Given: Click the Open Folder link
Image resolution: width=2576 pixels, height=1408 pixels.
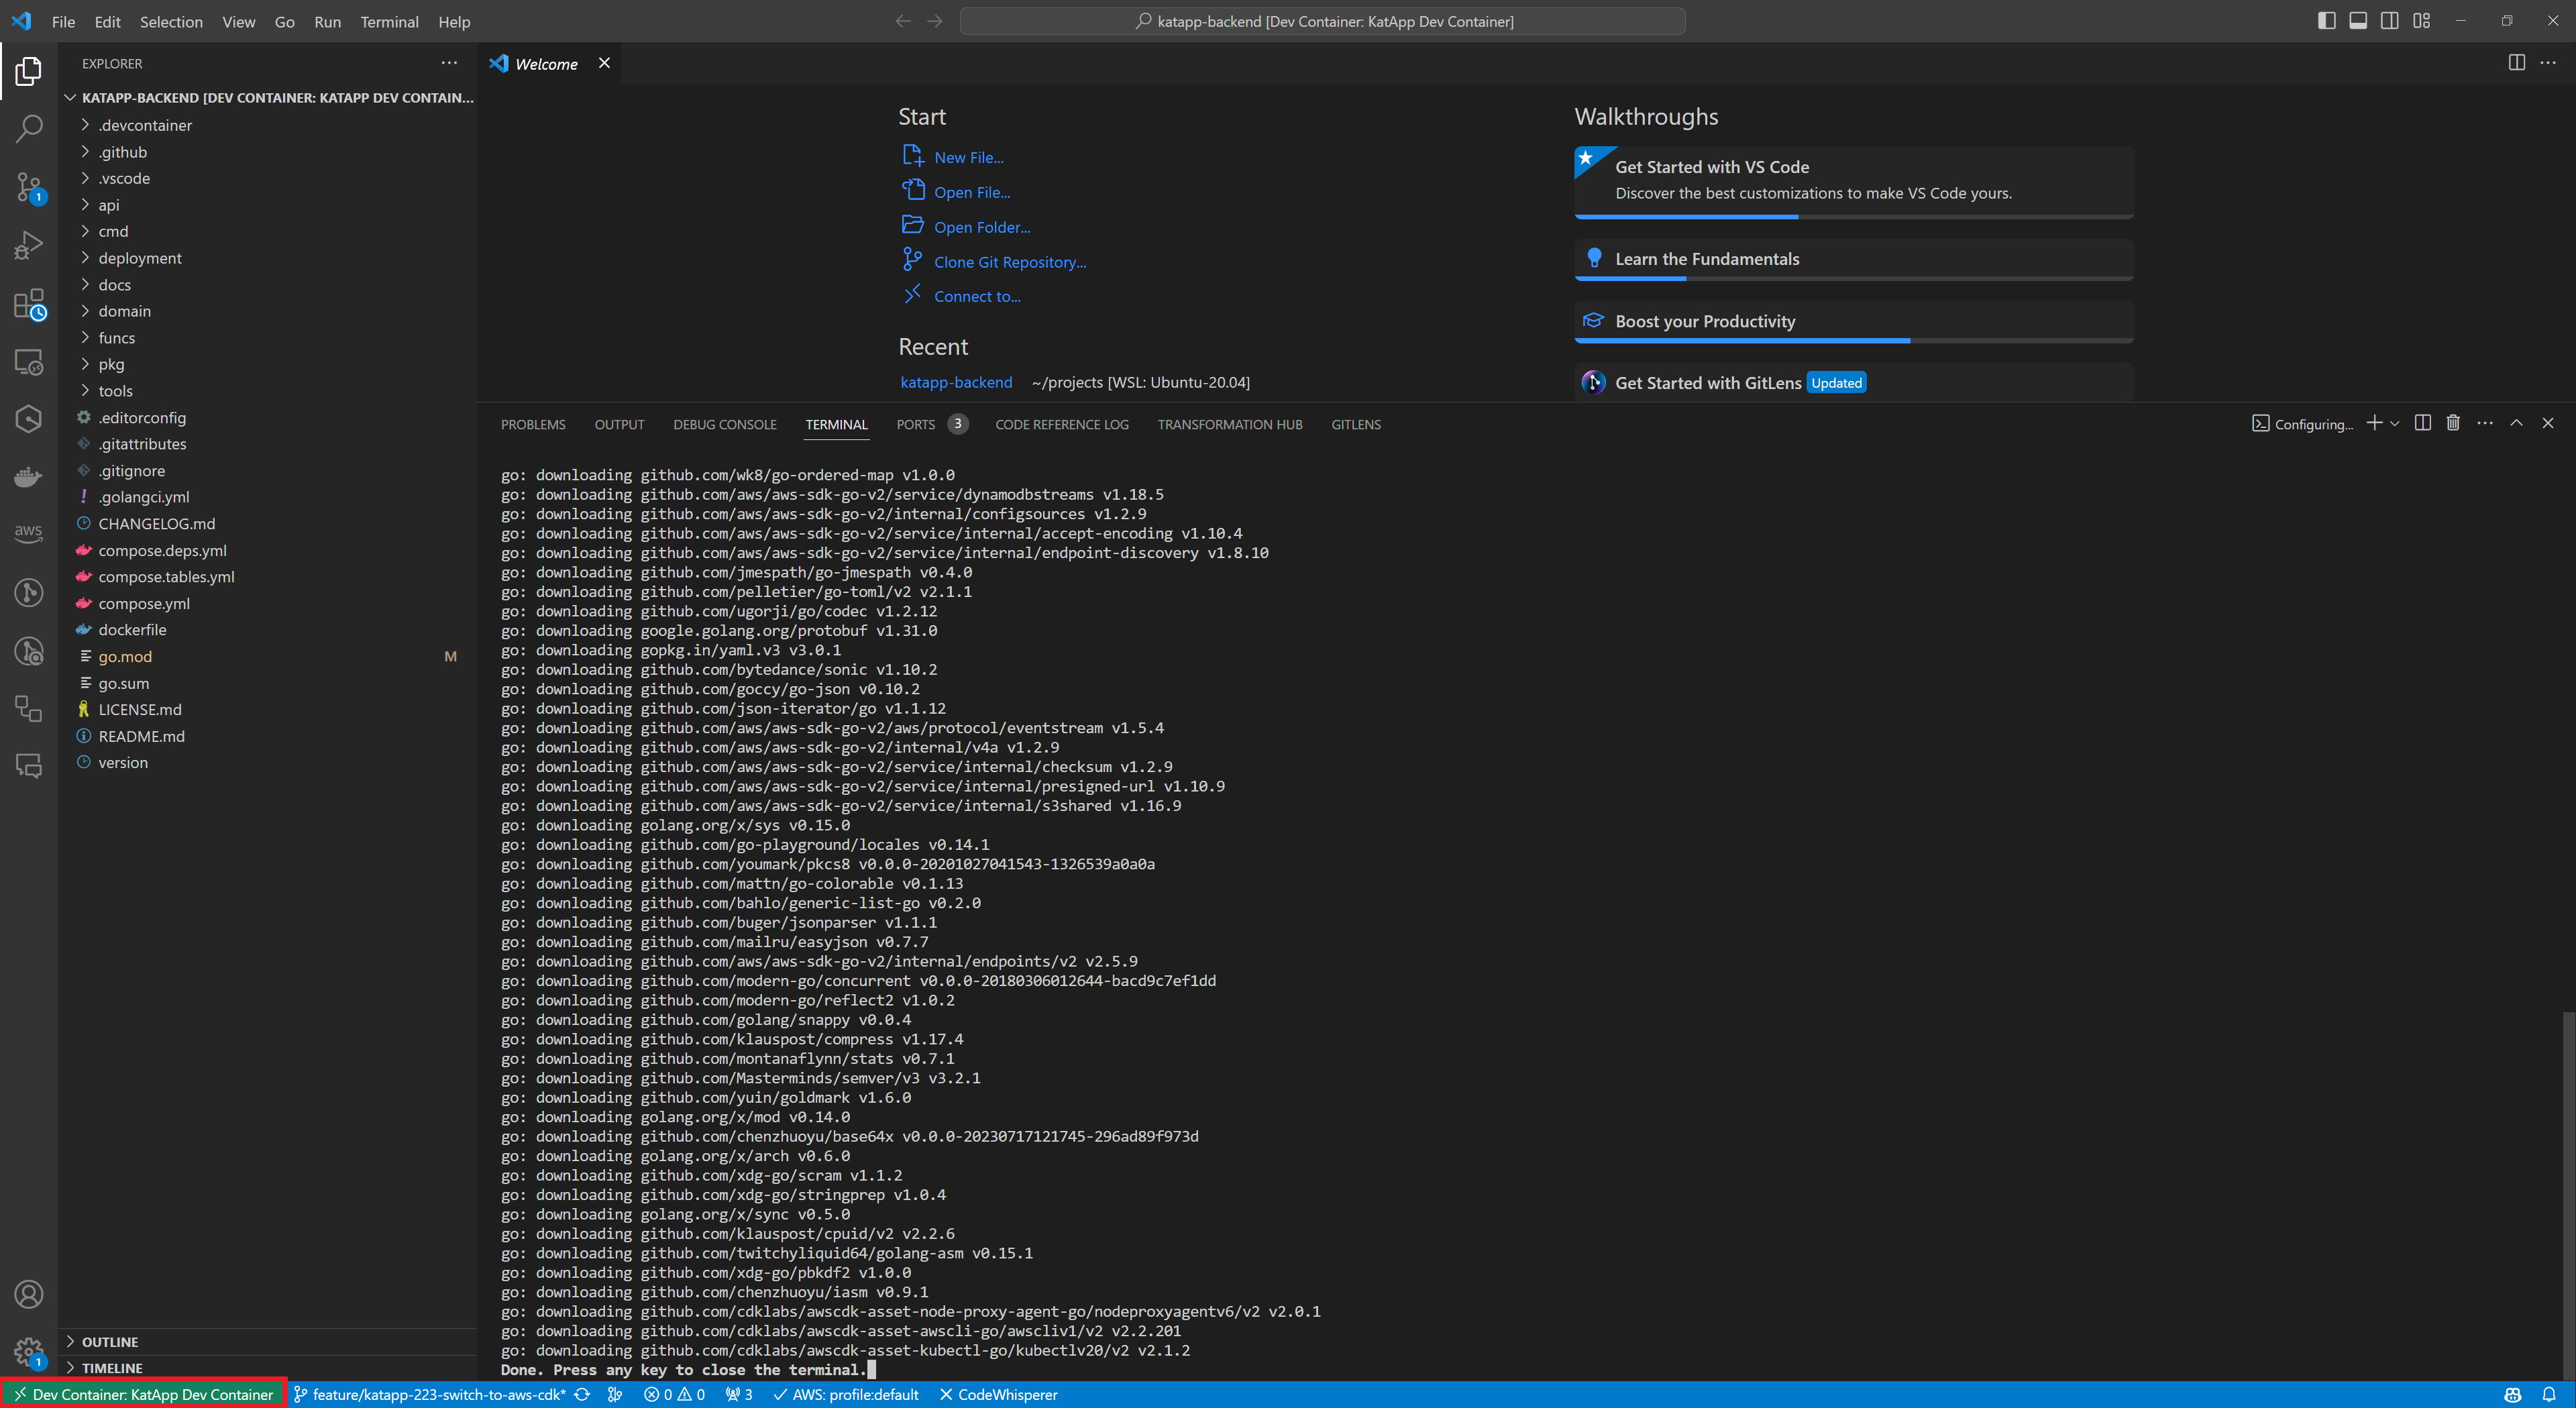Looking at the screenshot, I should click(981, 227).
